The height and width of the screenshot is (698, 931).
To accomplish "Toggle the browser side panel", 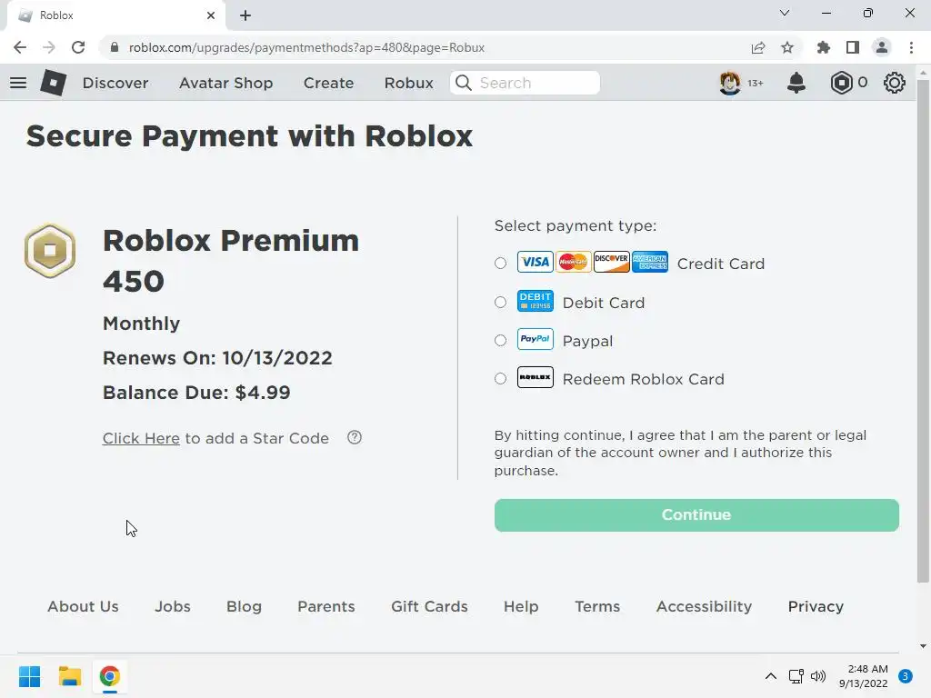I will (x=853, y=47).
